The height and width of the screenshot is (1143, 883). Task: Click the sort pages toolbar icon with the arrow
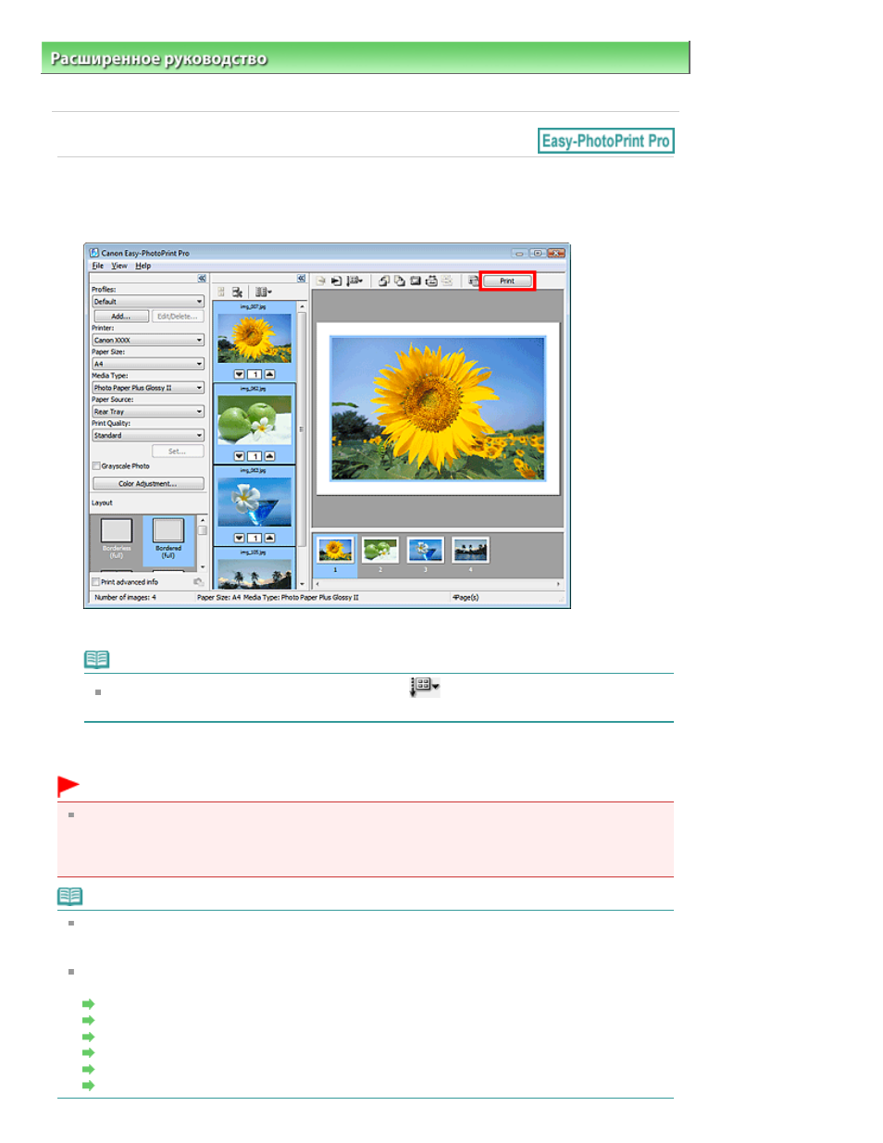coord(355,280)
